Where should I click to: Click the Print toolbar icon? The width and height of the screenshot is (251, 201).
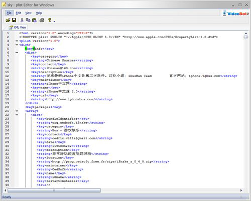[42, 20]
